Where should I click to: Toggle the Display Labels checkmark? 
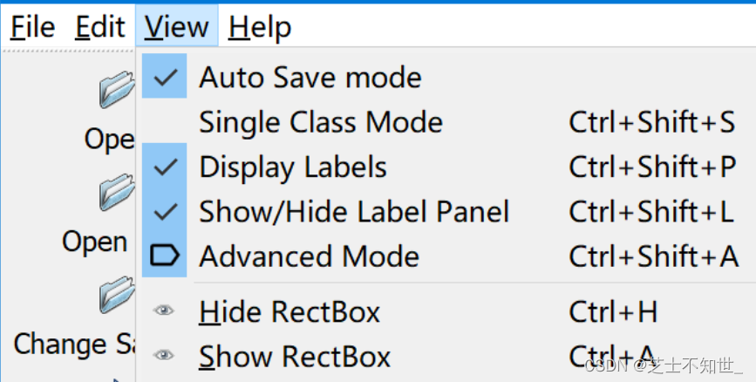[x=165, y=166]
